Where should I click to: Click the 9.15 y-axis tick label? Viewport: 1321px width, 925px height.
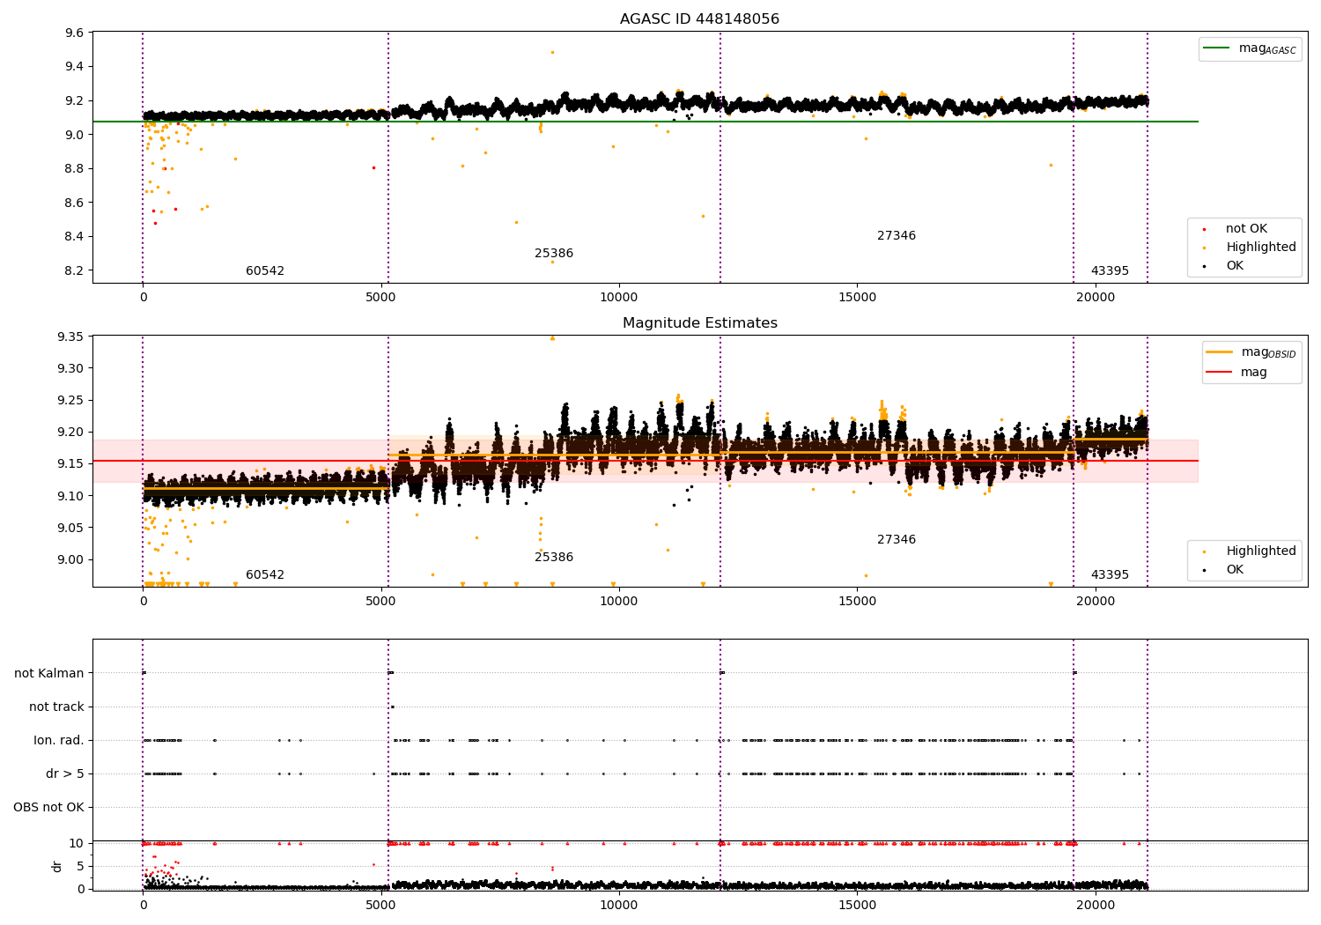[x=70, y=464]
